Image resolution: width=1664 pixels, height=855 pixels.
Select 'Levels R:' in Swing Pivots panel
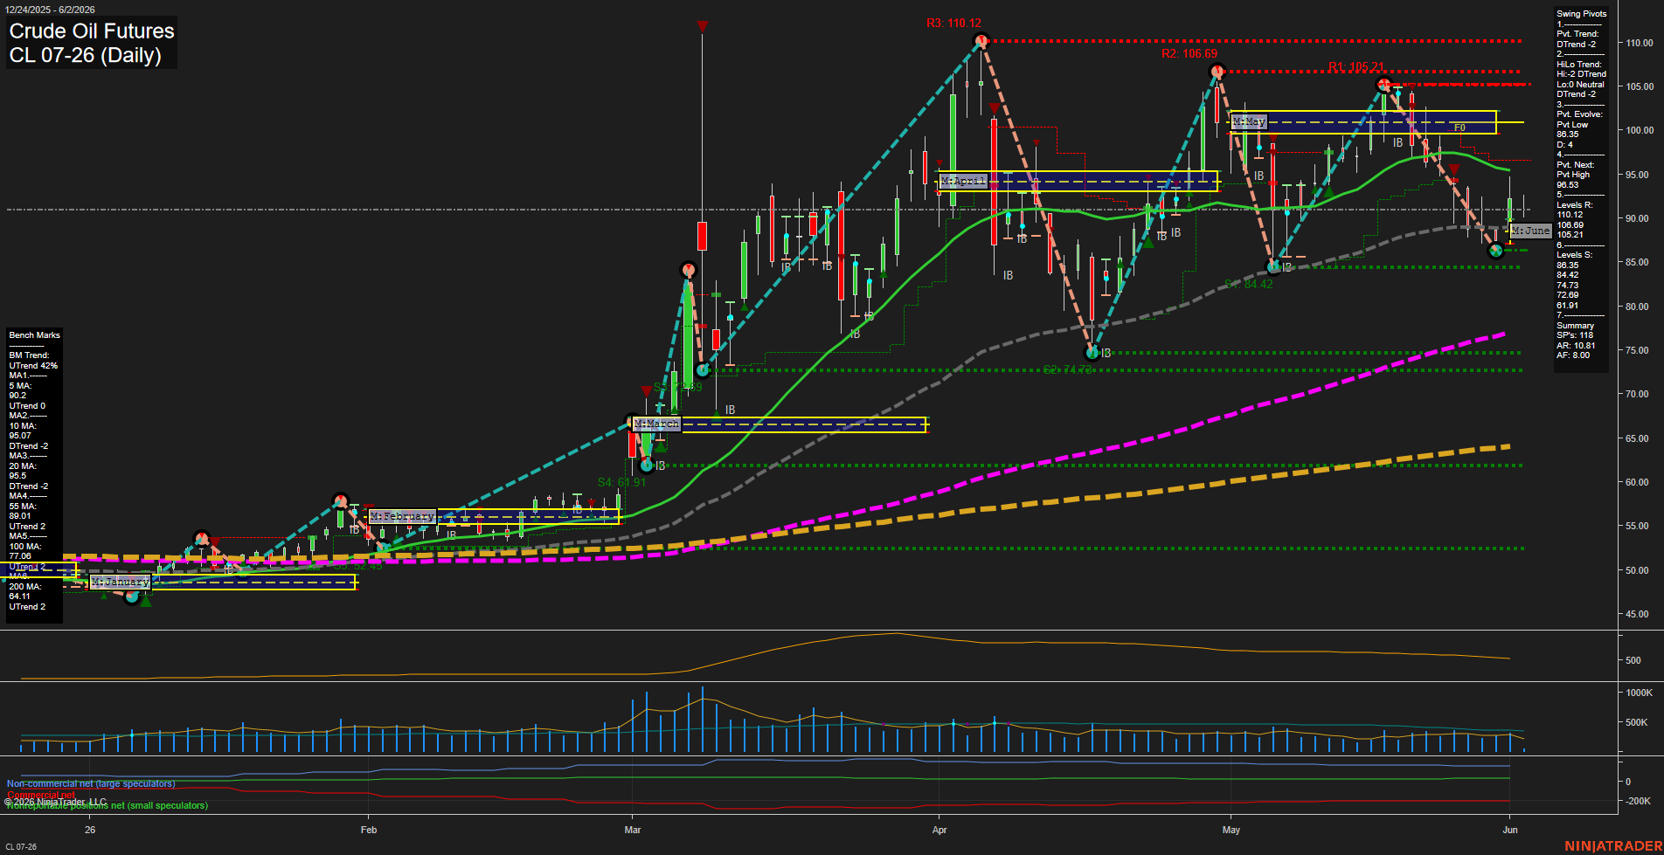point(1574,205)
